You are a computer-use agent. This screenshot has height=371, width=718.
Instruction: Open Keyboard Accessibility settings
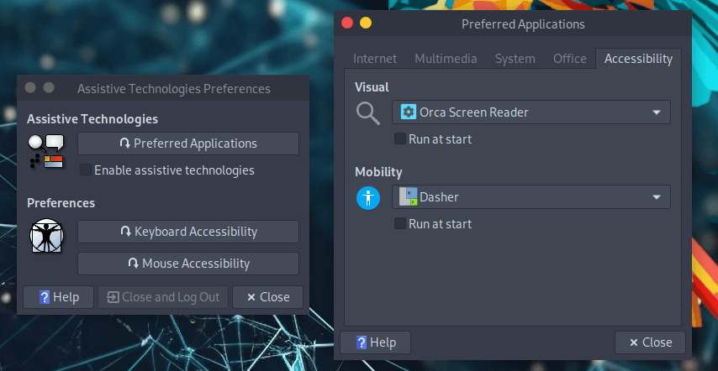tap(188, 232)
